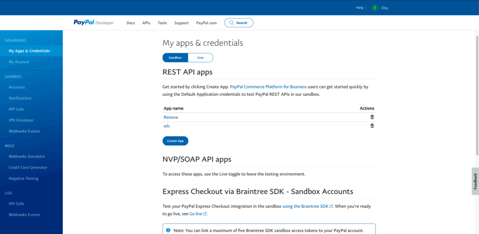
Task: Click the 'App name' column header
Action: point(174,108)
